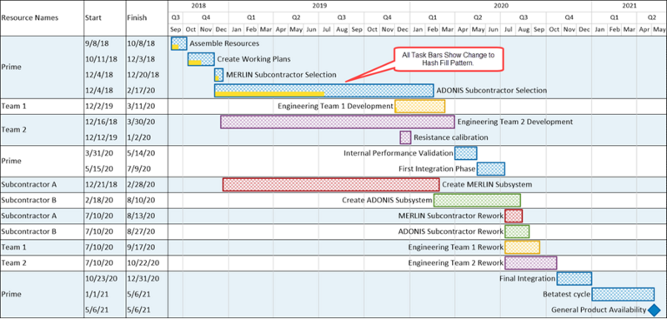Click the callout about Hash Fill Pattern
Image resolution: width=667 pixels, height=319 pixels.
tap(449, 58)
